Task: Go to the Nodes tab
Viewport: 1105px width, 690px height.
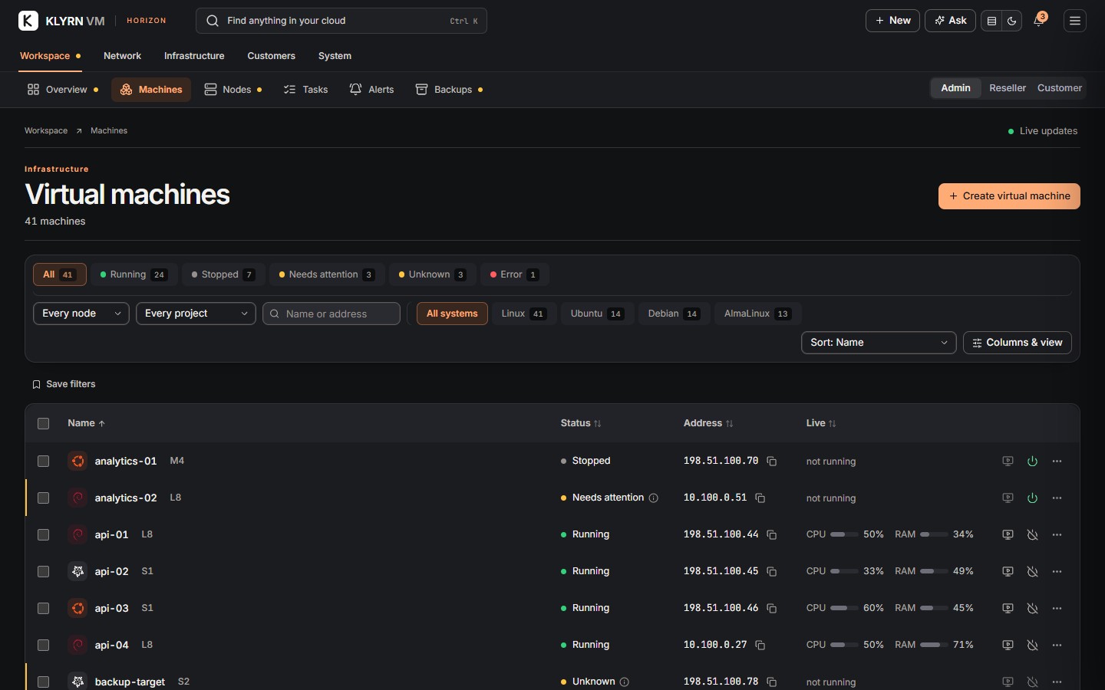Action: 233,90
